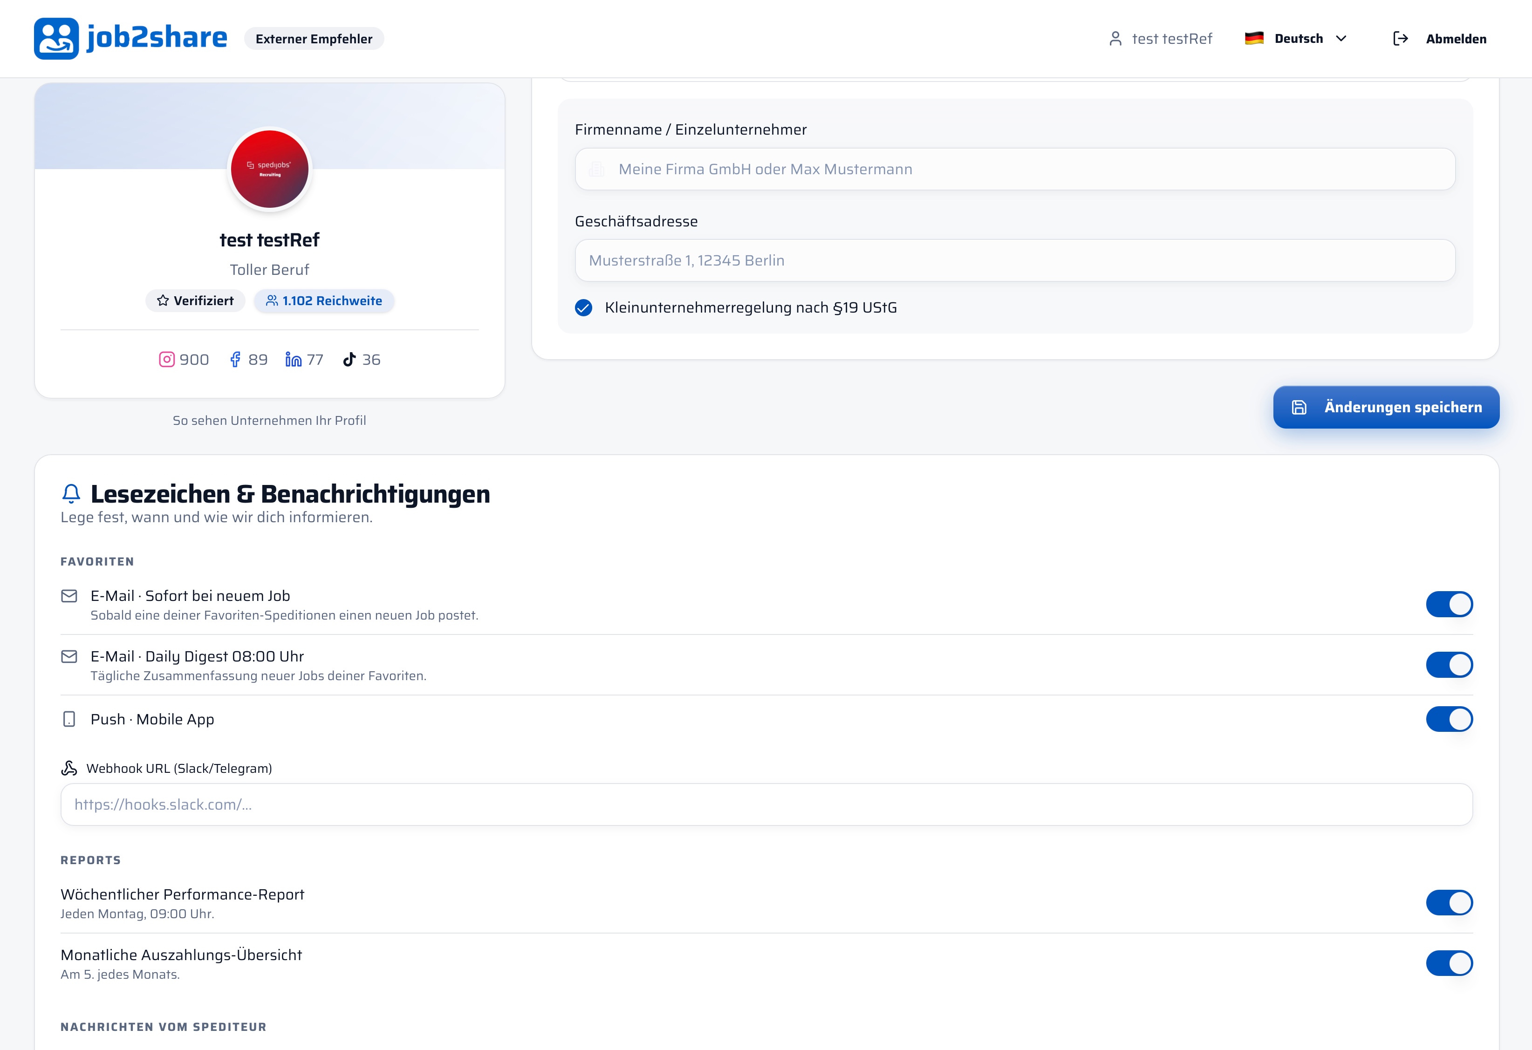Uncheck Kleinunternehmerregelung nach §19 UStG checkbox
1532x1050 pixels.
click(583, 308)
